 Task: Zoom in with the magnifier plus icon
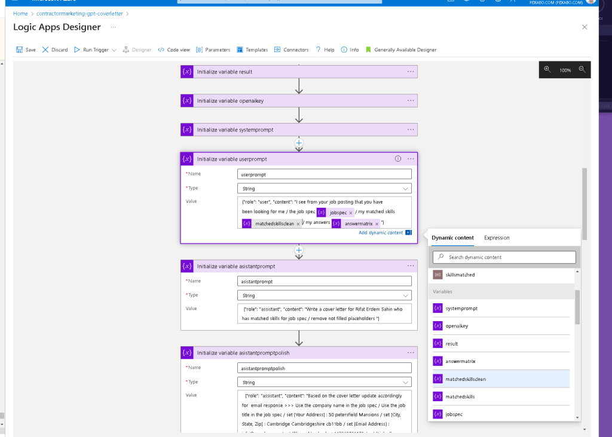(547, 69)
